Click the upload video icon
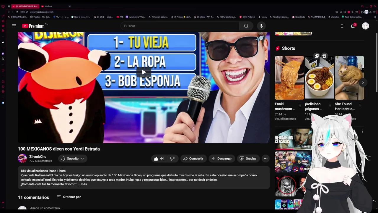This screenshot has width=378, height=213. pos(342,26)
